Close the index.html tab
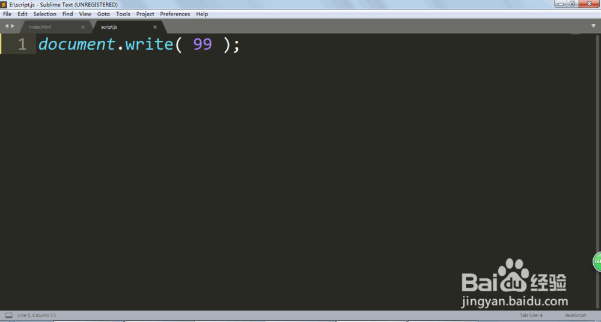The image size is (601, 322). [x=83, y=27]
